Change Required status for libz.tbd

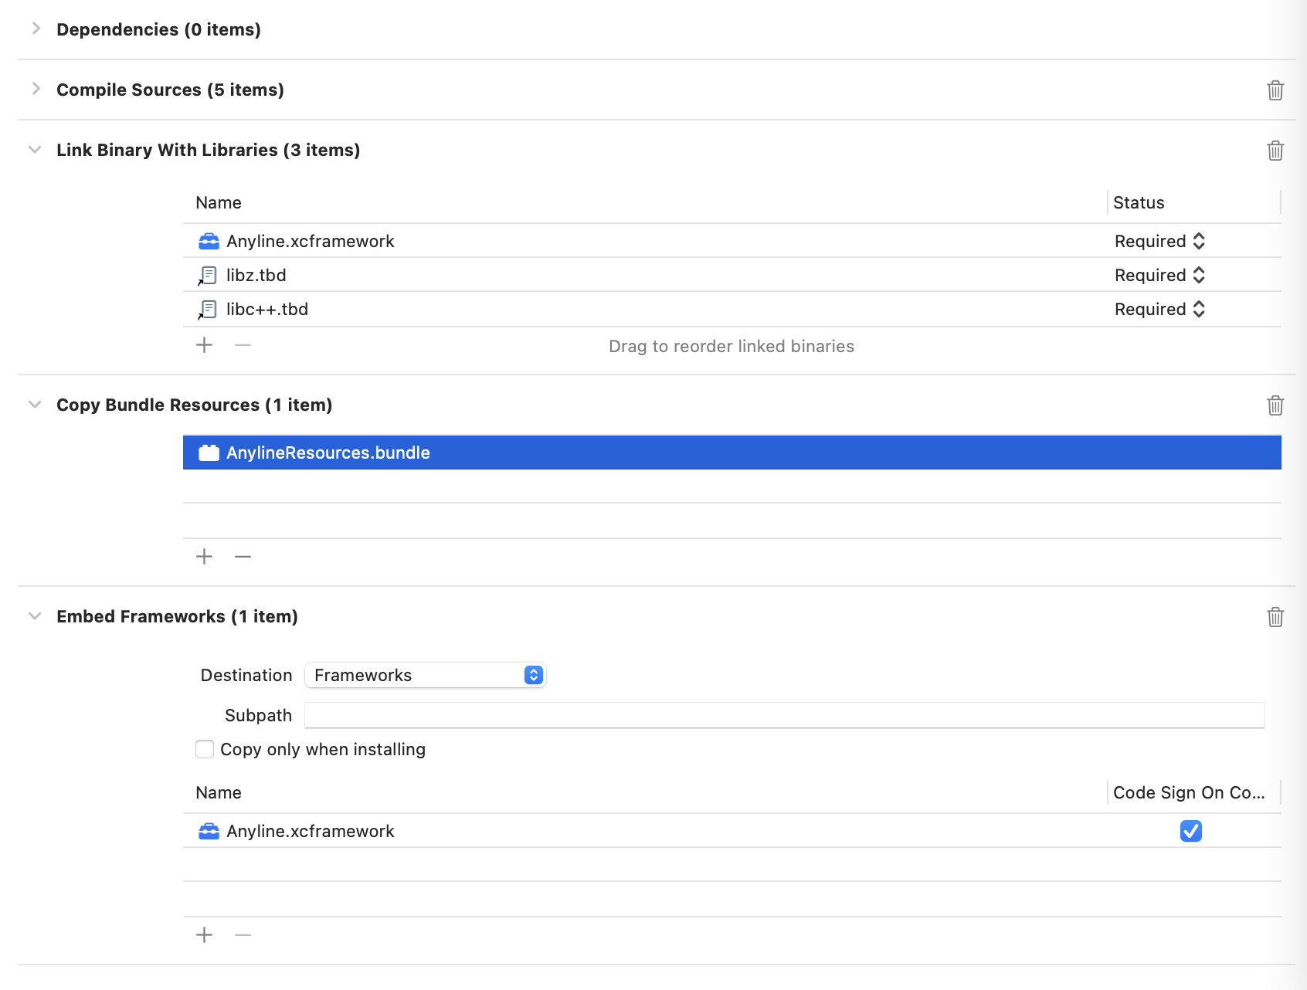point(1198,275)
